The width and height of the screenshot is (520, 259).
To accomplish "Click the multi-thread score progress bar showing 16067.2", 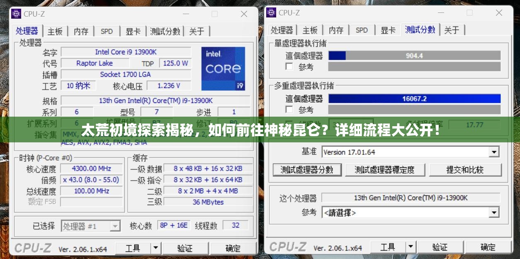I will click(414, 98).
